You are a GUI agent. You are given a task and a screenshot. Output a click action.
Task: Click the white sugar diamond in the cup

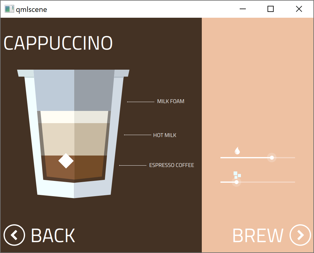(66, 161)
